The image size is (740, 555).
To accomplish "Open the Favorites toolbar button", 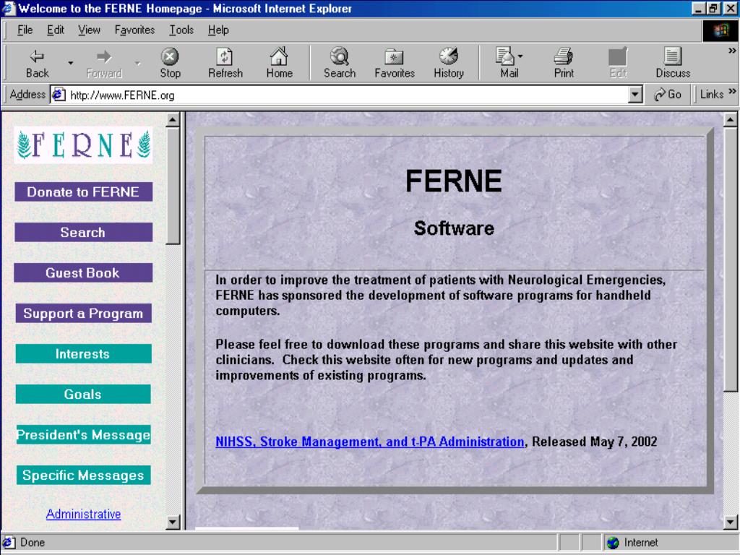I will pos(394,64).
